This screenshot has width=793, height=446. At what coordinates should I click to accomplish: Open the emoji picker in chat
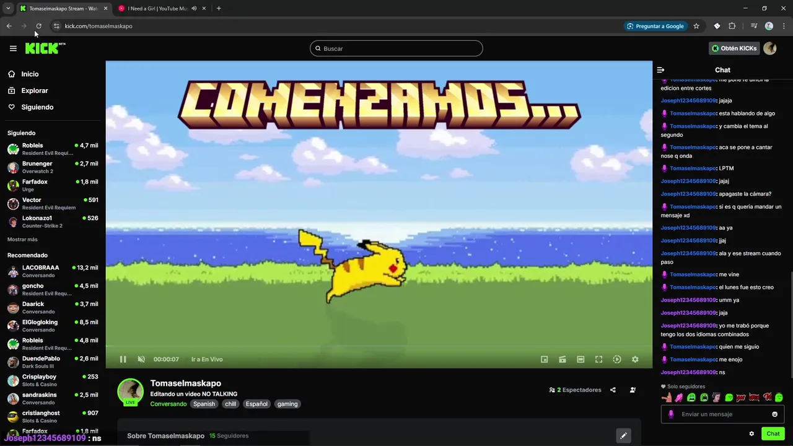774,414
